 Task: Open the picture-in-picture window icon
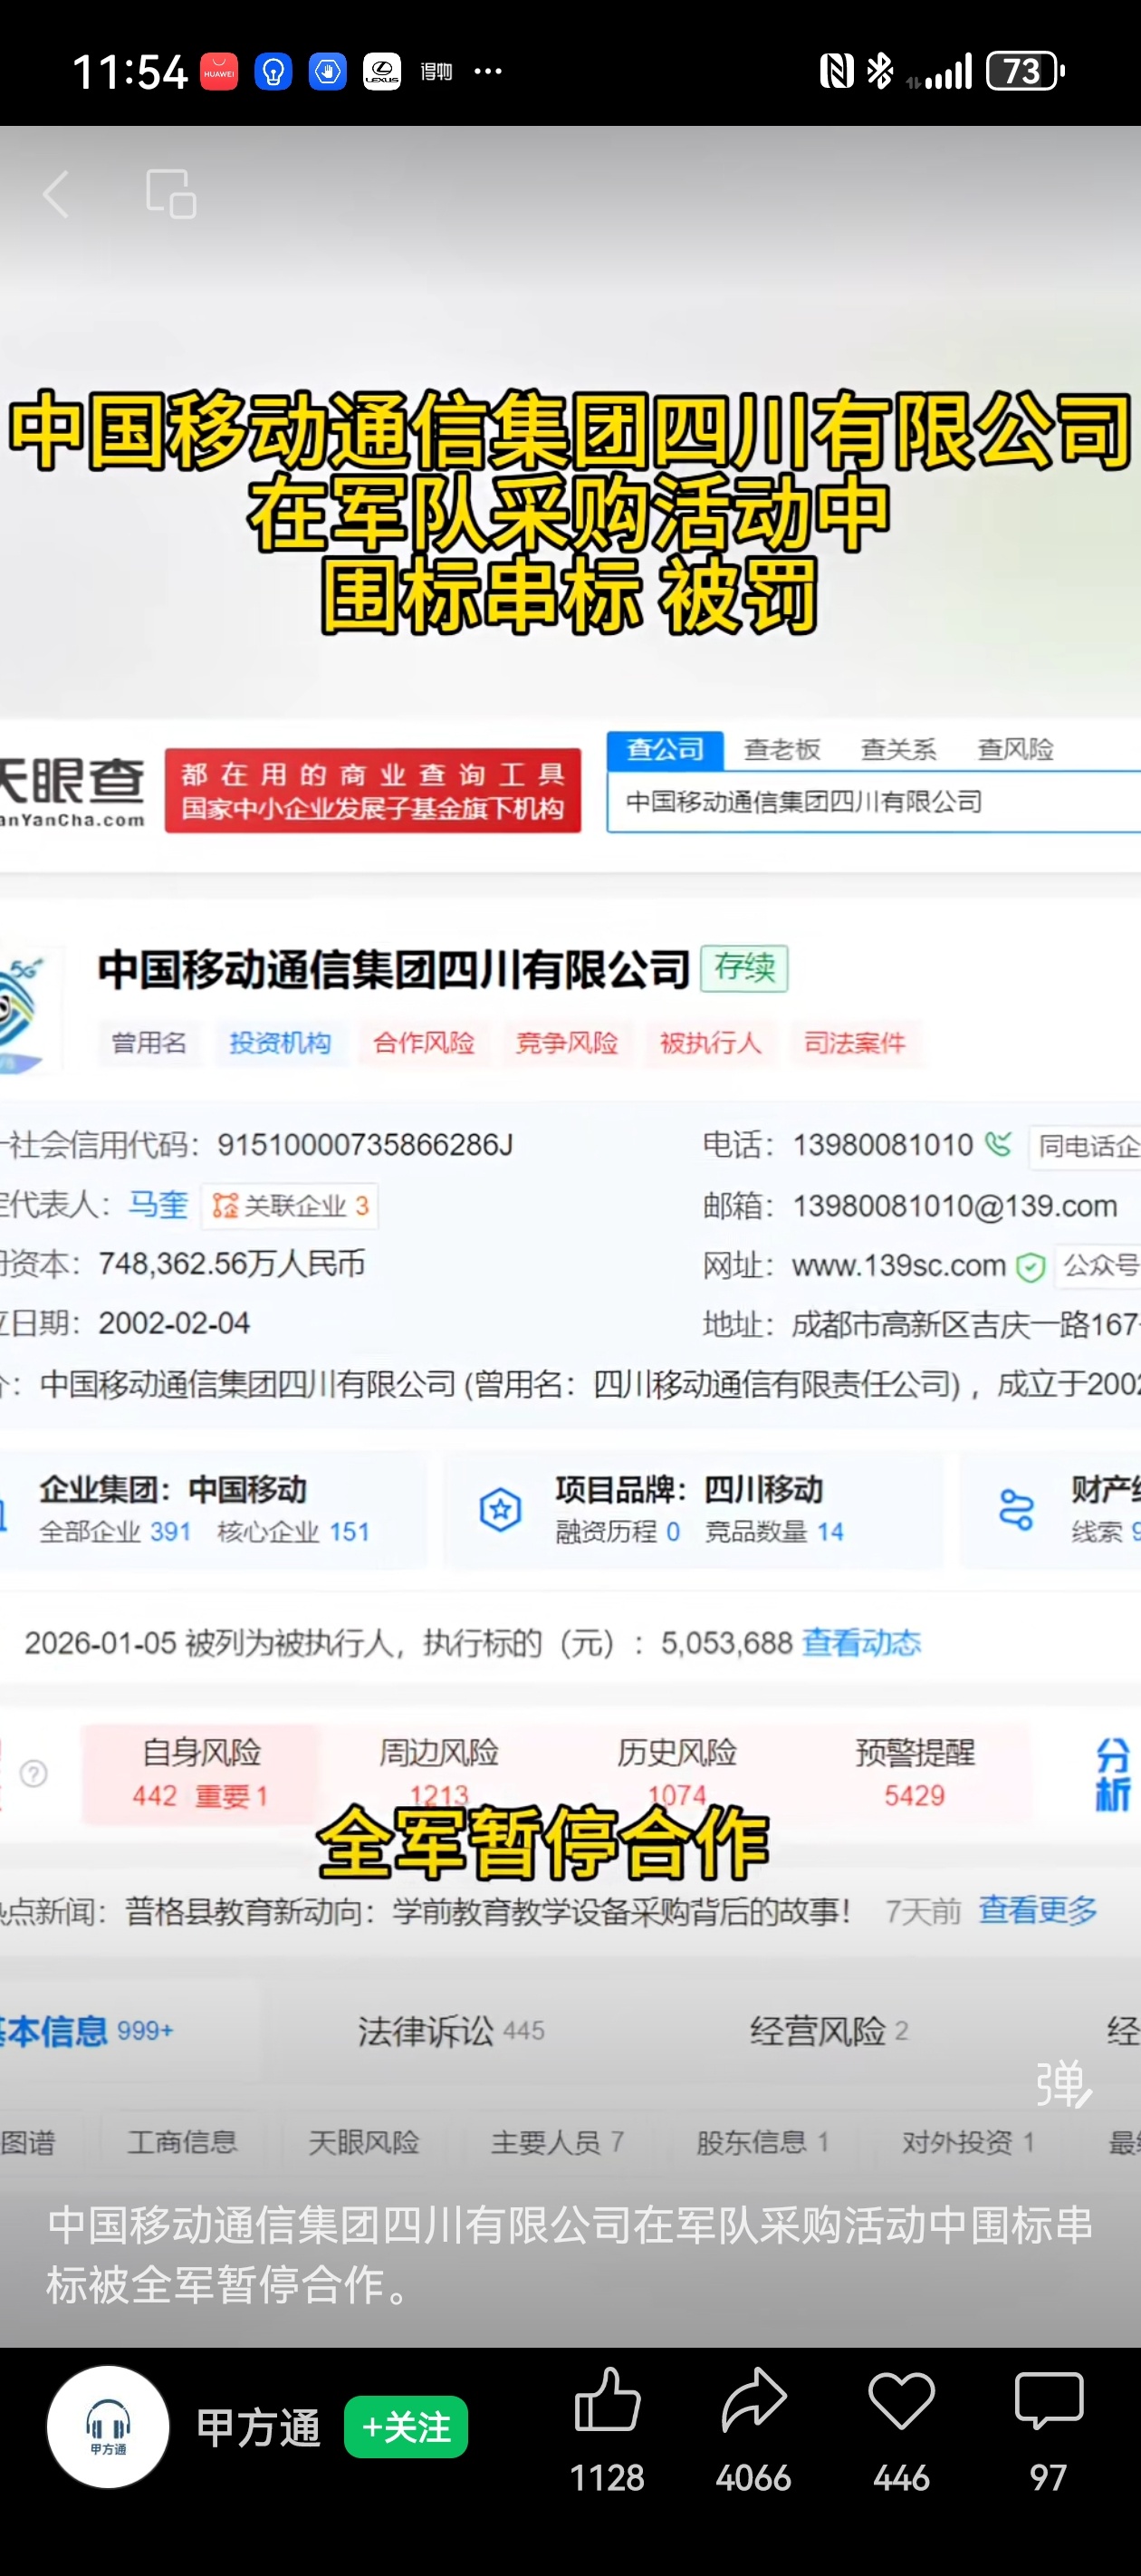[171, 194]
